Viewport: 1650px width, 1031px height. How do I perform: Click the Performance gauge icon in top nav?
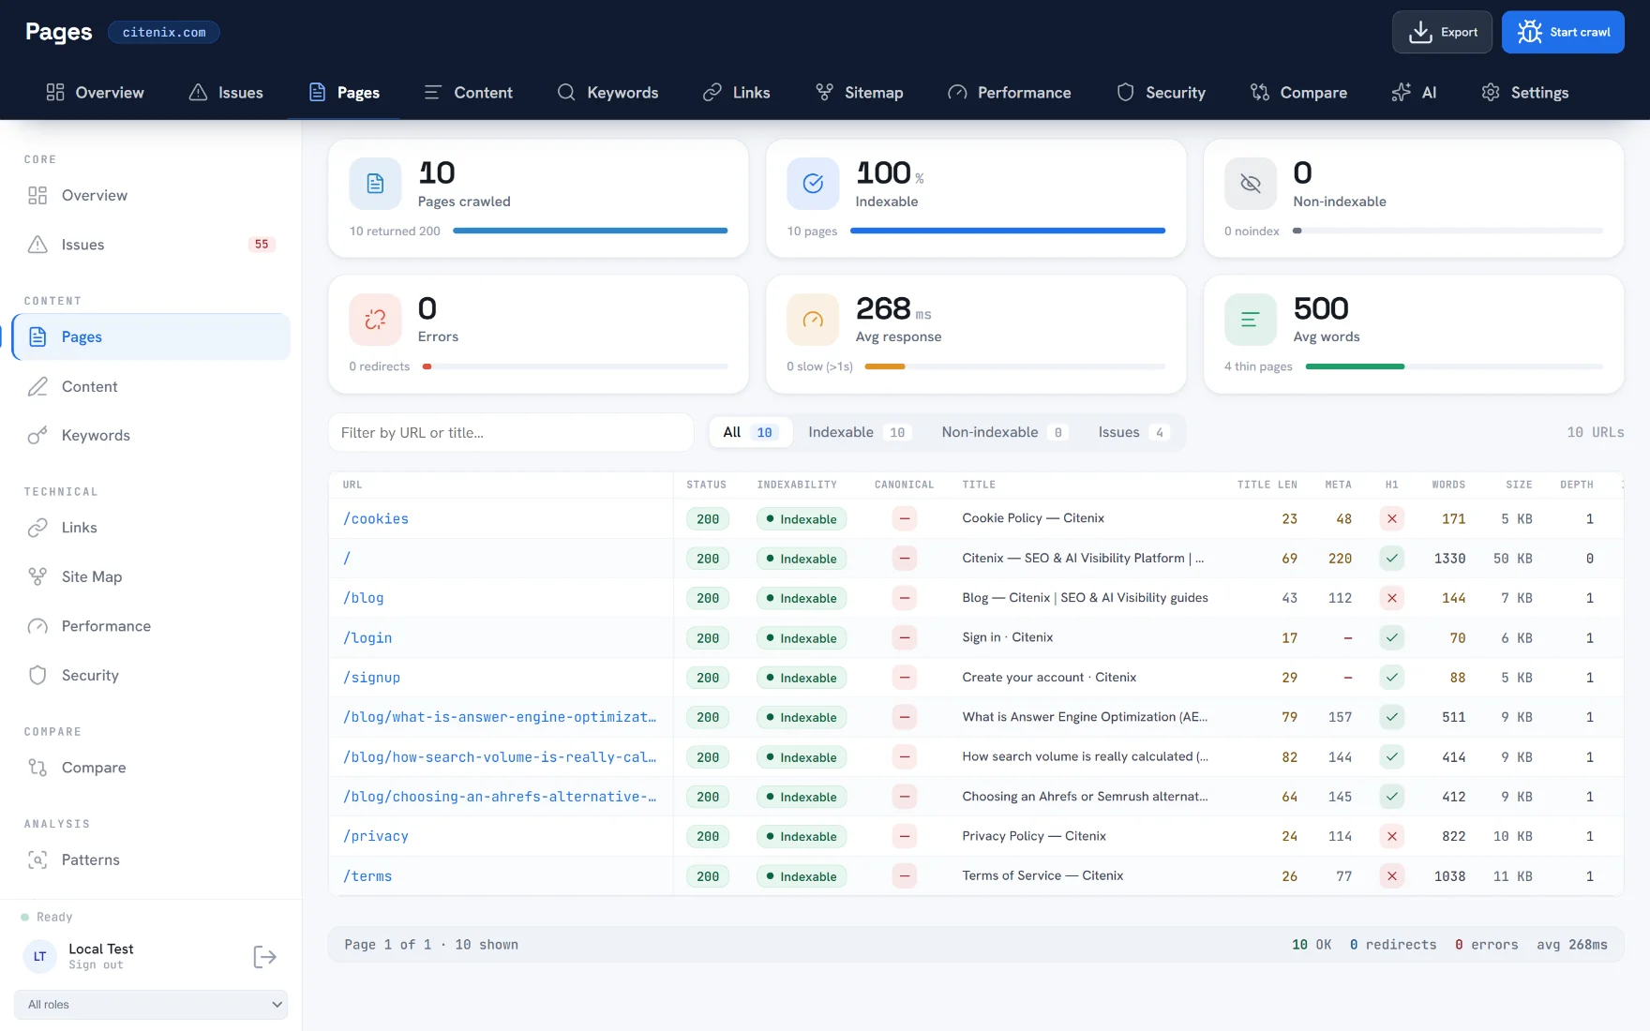pos(957,92)
